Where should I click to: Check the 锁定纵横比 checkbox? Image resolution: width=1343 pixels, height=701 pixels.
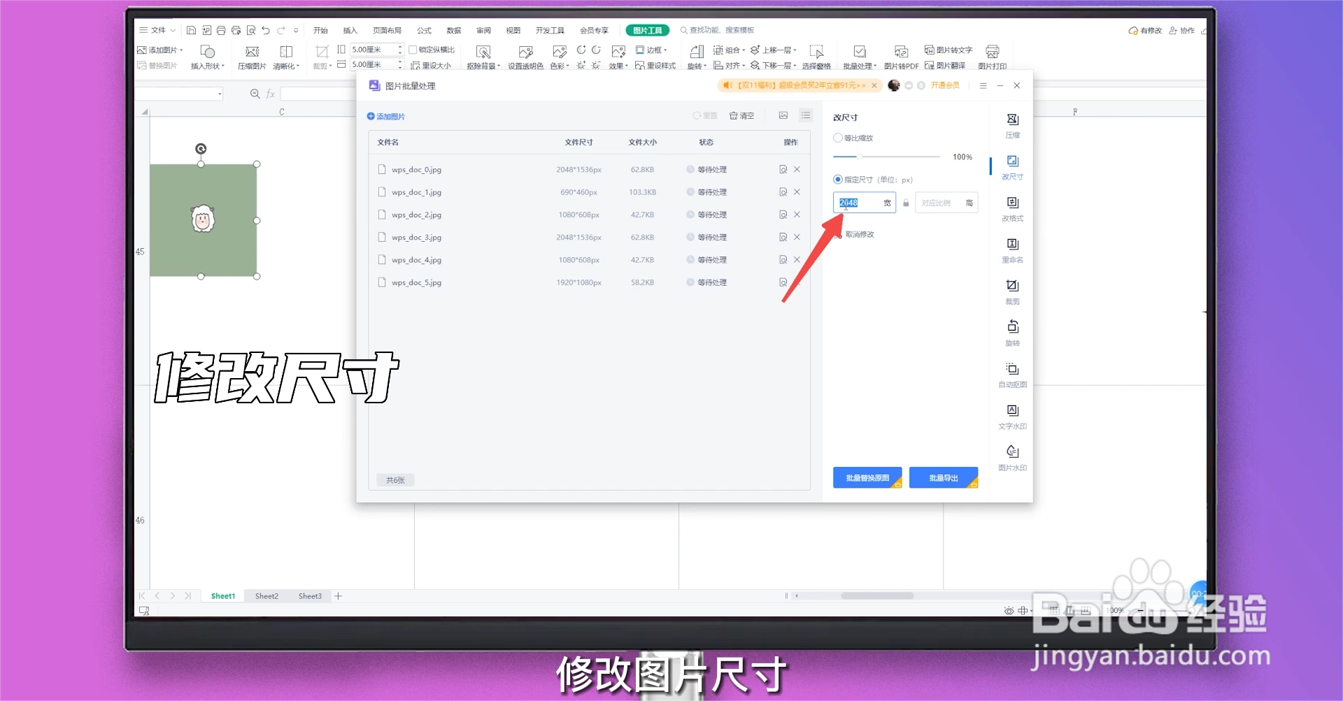click(413, 50)
